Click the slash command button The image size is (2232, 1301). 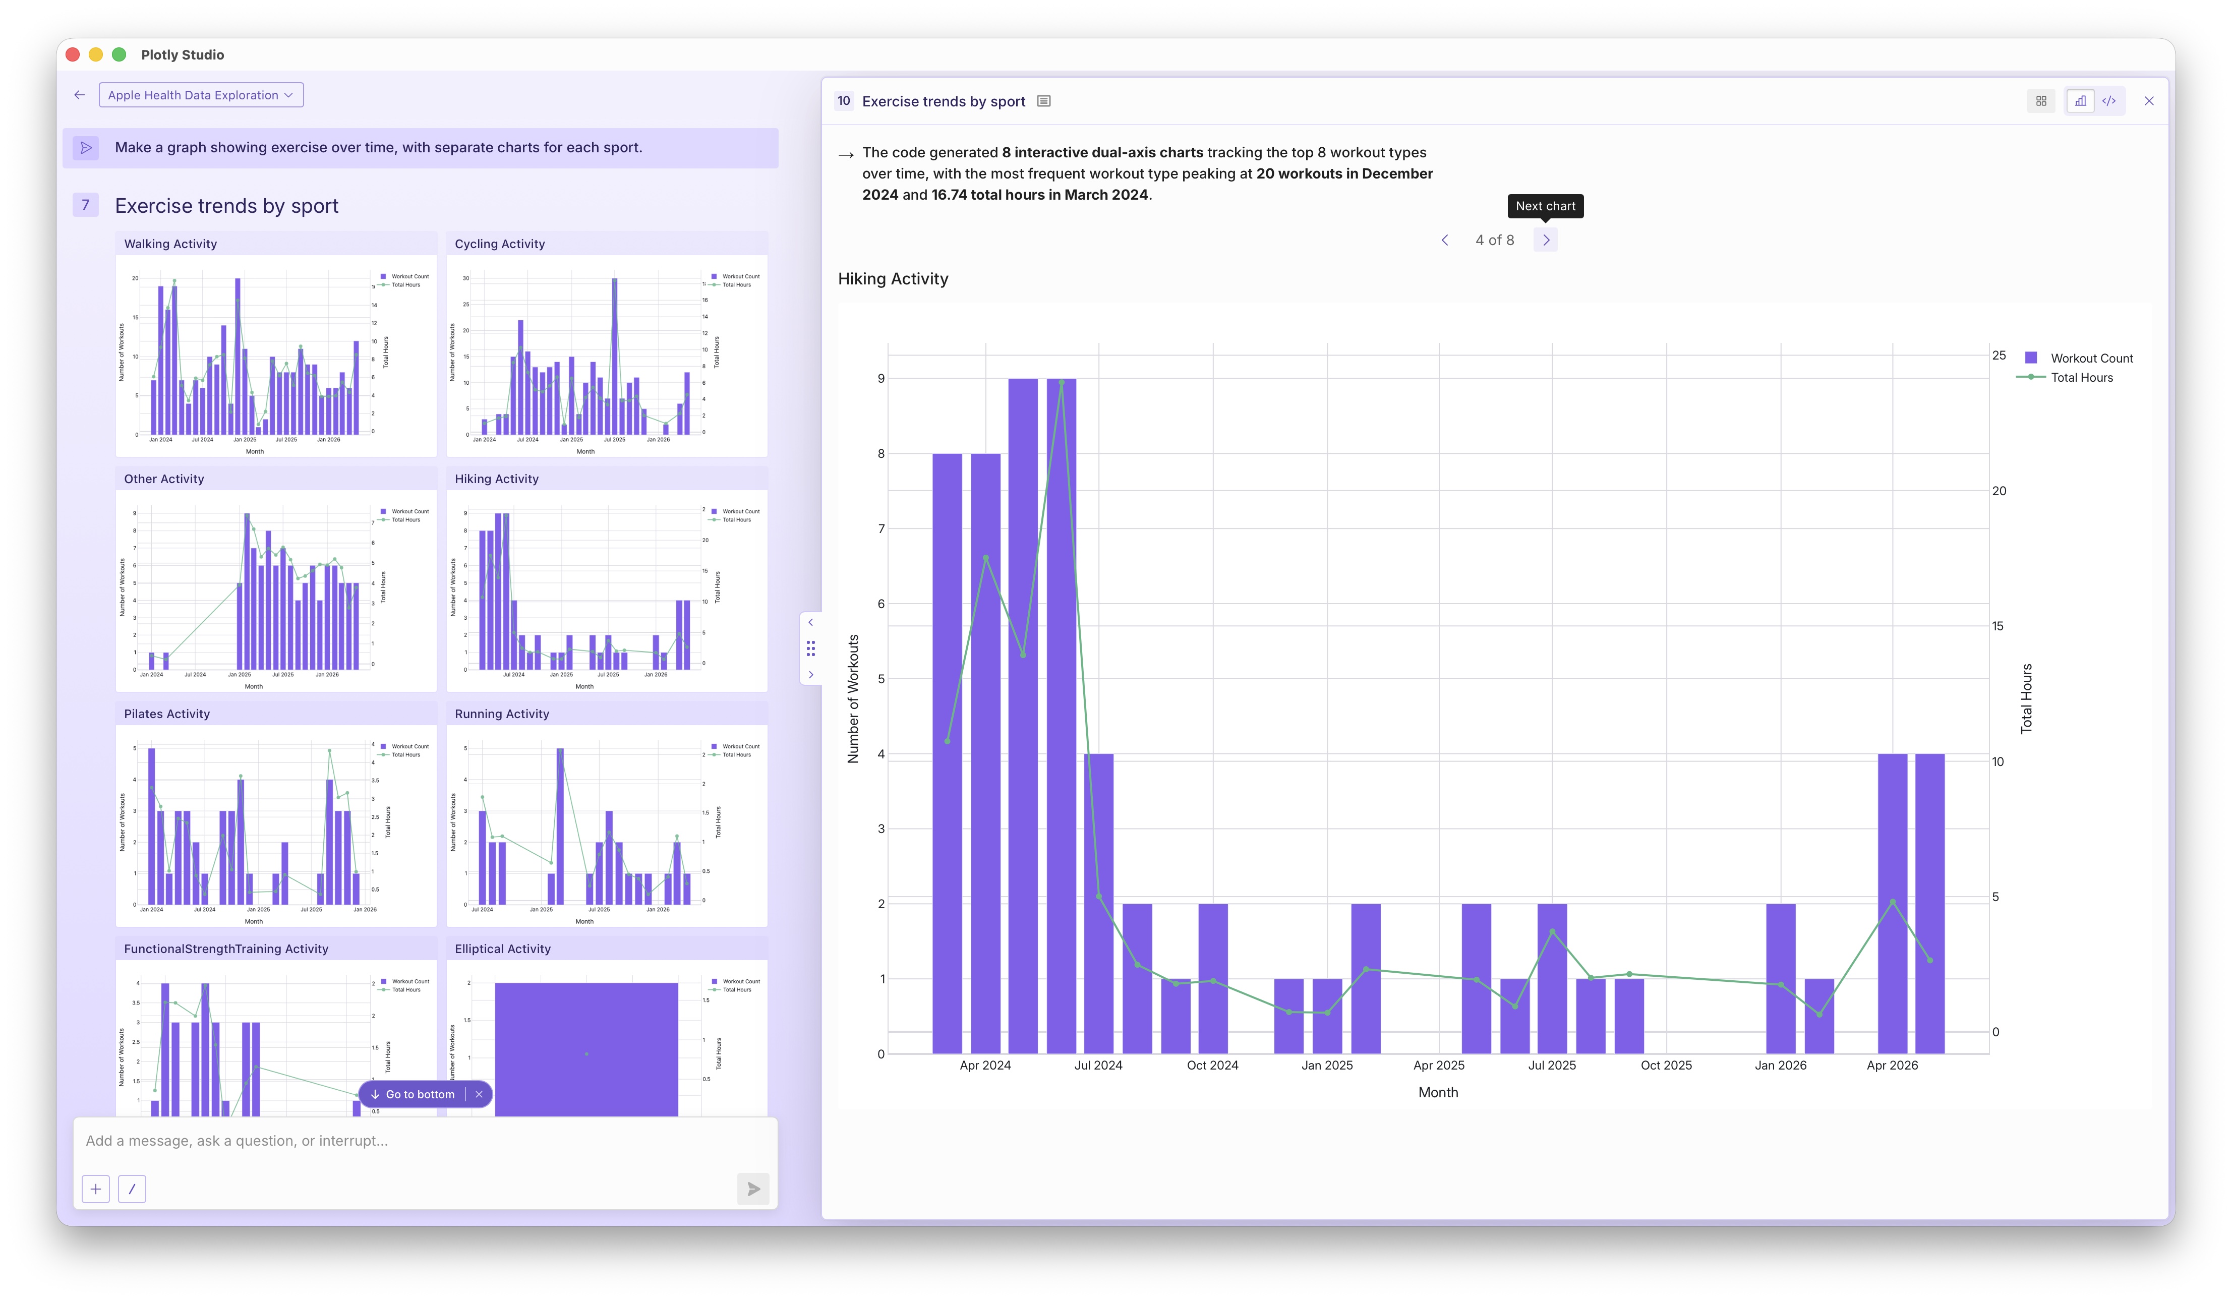pyautogui.click(x=132, y=1189)
